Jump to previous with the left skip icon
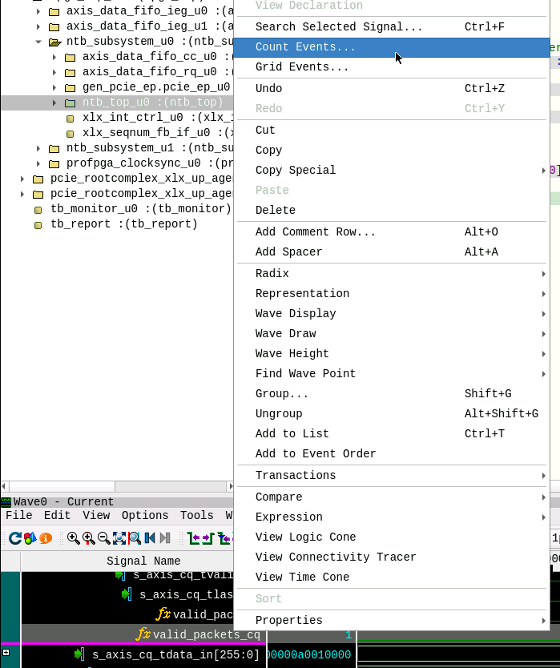 (x=150, y=538)
